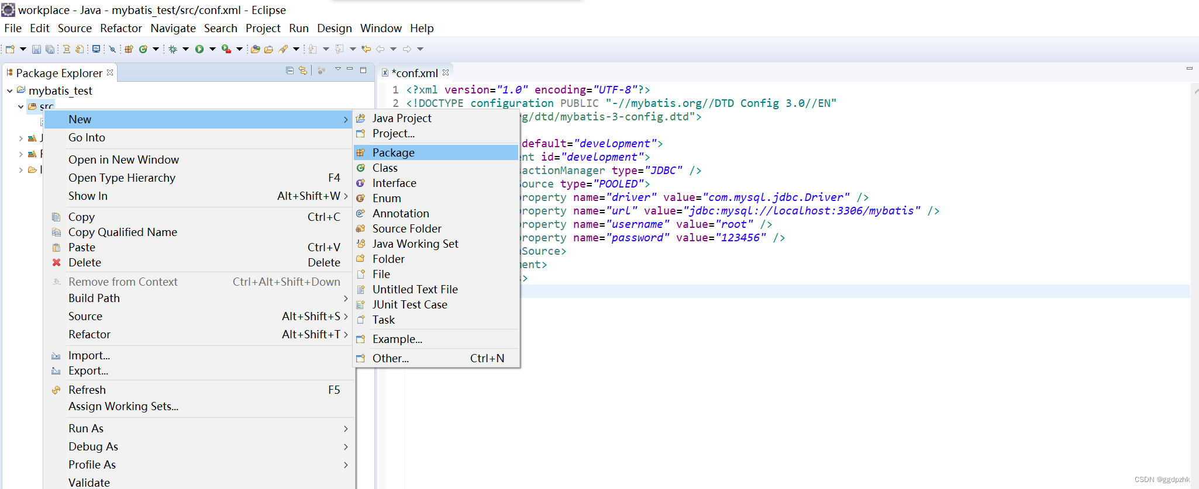Open the External Tools dropdown arrow
This screenshot has width=1199, height=489.
(x=239, y=49)
